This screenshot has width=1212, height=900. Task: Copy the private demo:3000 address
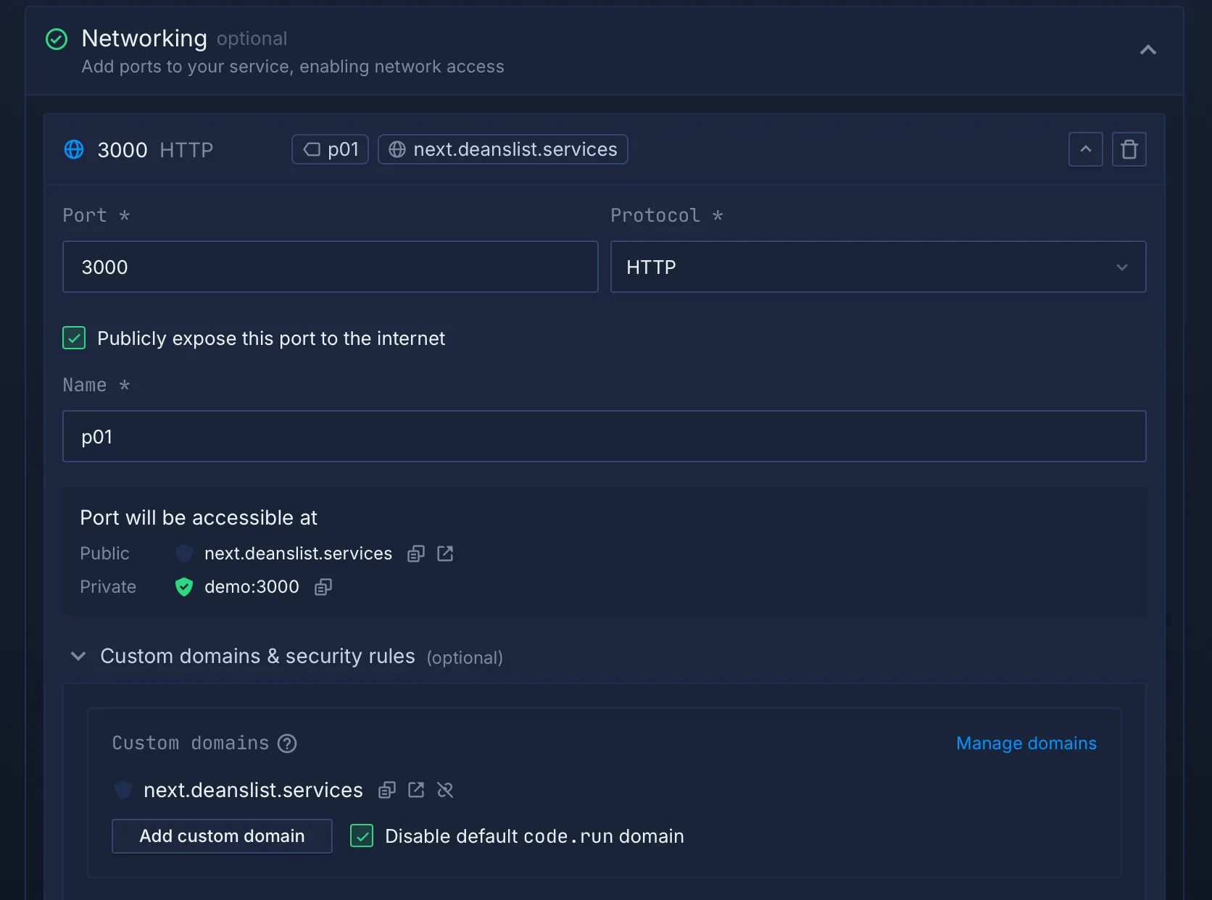(x=323, y=587)
